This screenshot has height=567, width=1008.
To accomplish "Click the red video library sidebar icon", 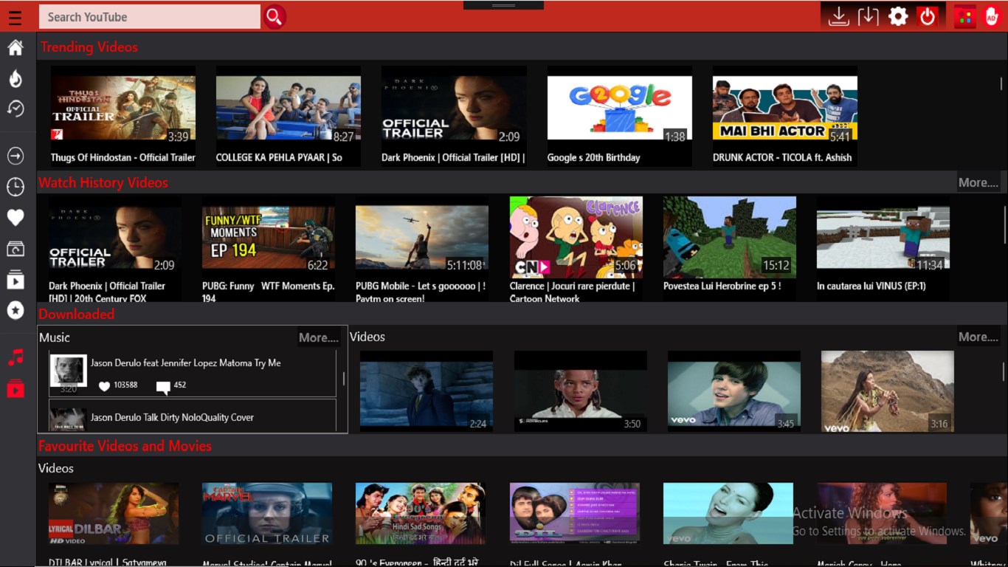I will point(15,388).
